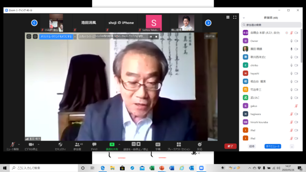Open the Chat bubble icon
Screen dimensions: 306x172
(x=94, y=144)
